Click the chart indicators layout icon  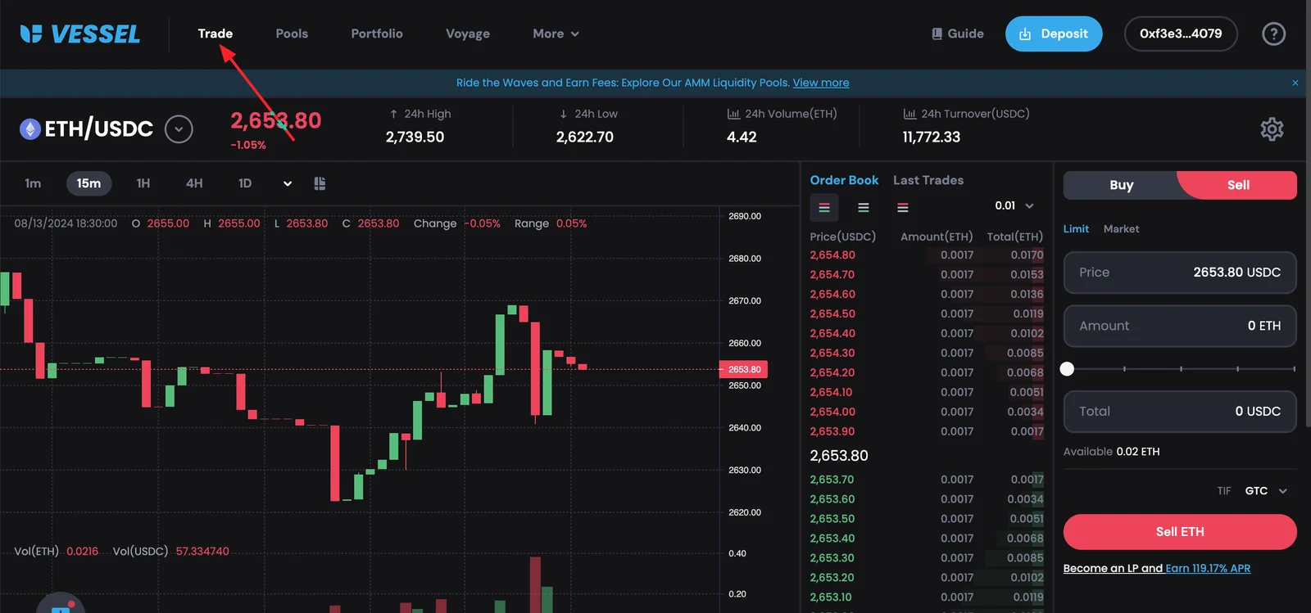[x=320, y=183]
